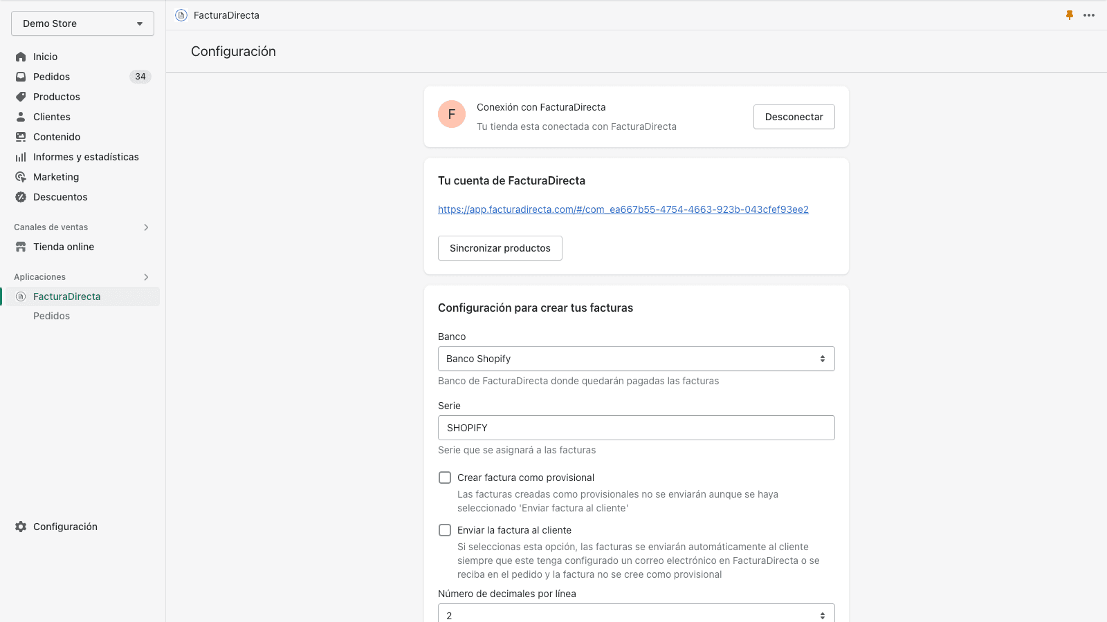Check 'Enviar la factura al cliente'

[x=445, y=529]
